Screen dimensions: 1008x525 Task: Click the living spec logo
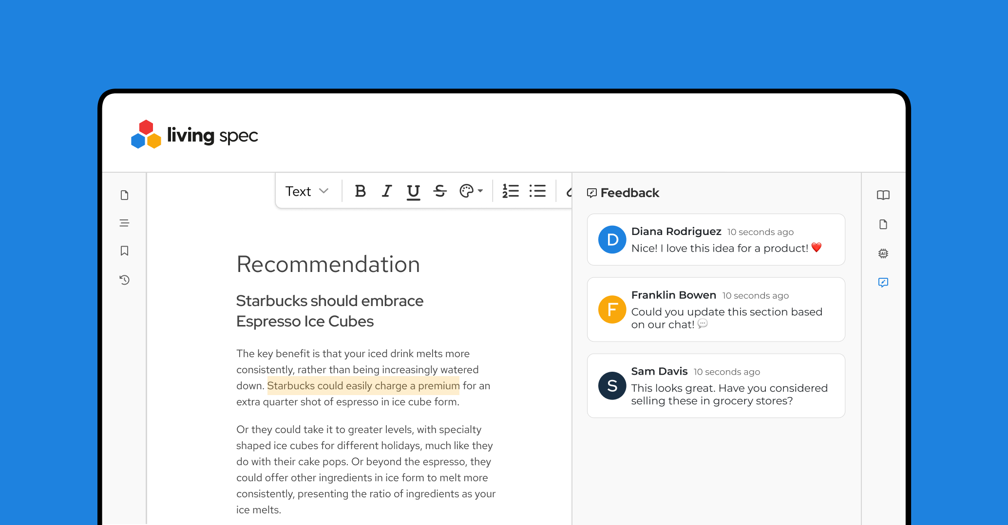click(194, 135)
